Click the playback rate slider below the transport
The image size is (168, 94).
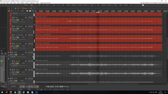[29, 89]
